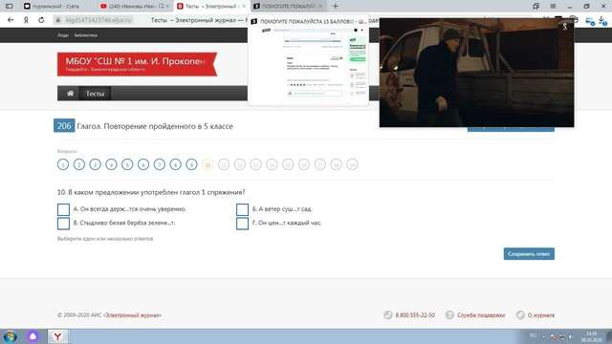Open the Yandex home icon in toolbar

26,20
